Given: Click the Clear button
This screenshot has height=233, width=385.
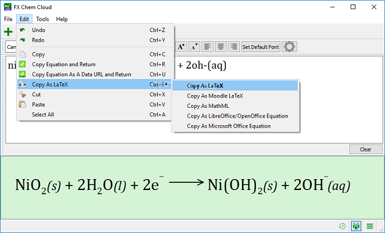Looking at the screenshot, I should (x=366, y=150).
